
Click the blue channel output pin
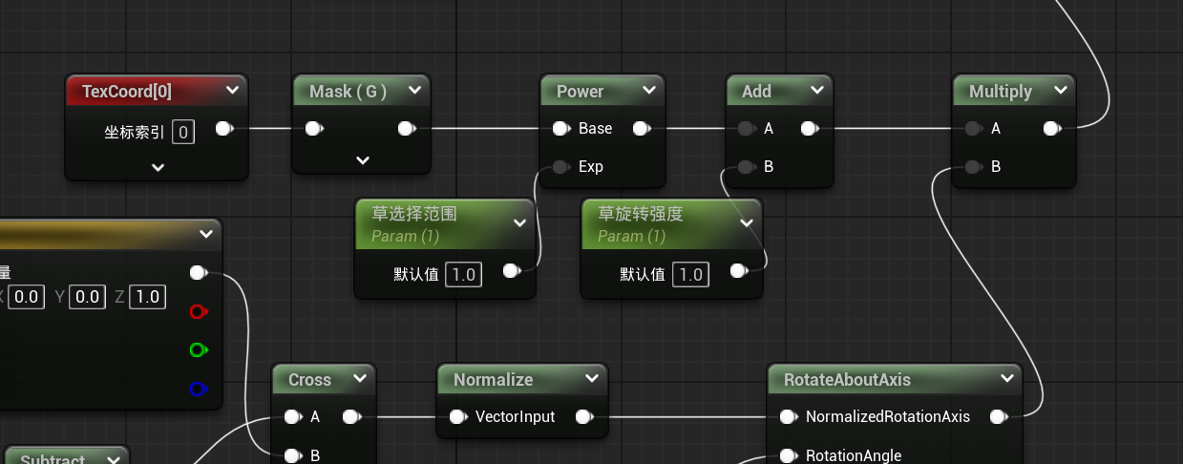point(198,389)
